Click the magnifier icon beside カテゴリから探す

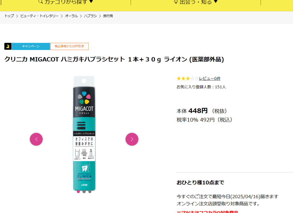[41, 2]
